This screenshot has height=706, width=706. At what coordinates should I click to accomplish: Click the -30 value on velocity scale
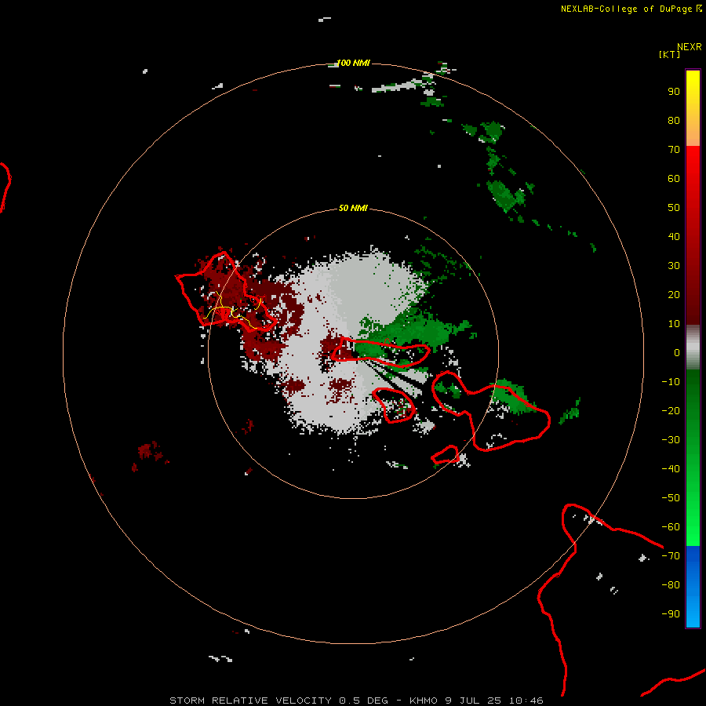(671, 440)
